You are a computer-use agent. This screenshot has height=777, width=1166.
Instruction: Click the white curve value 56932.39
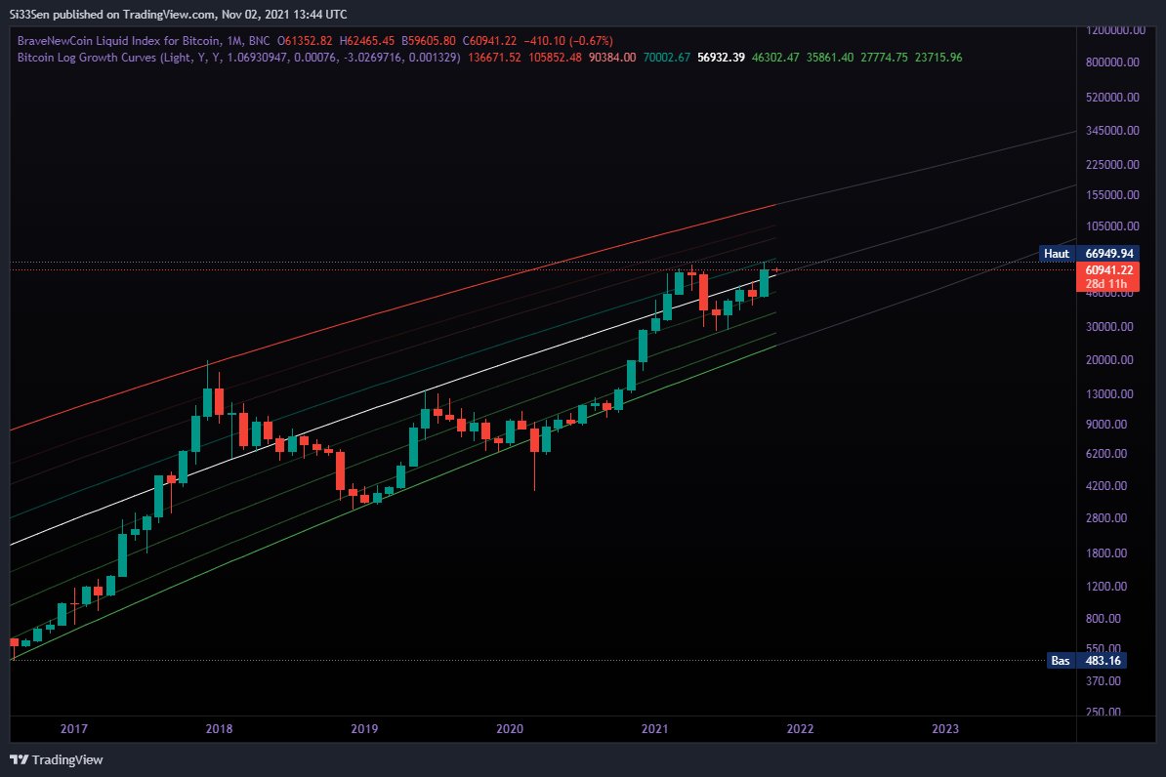click(x=721, y=58)
